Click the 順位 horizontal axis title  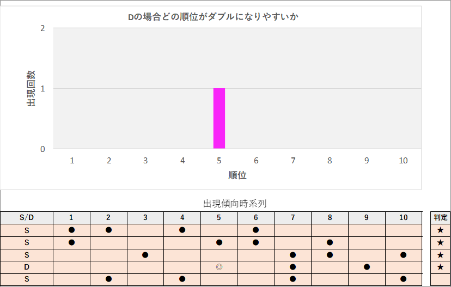[237, 175]
